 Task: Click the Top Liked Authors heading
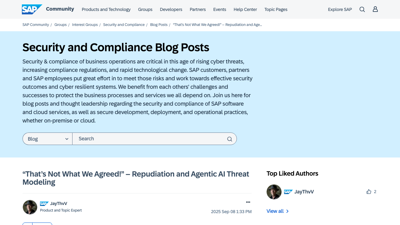pos(292,173)
